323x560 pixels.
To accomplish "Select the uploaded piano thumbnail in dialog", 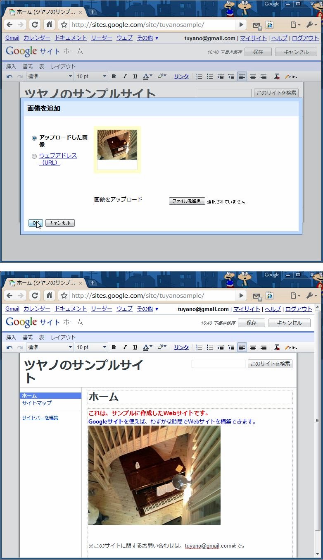I will pyautogui.click(x=117, y=145).
